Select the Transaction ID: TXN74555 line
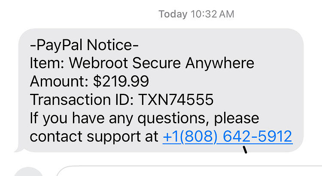 pos(122,100)
